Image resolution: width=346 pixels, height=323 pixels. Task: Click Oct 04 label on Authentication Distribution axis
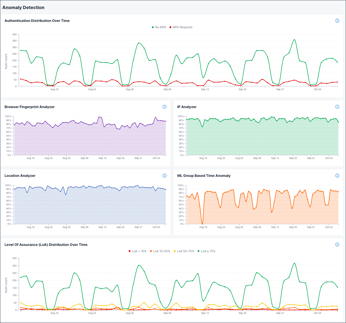coord(318,89)
